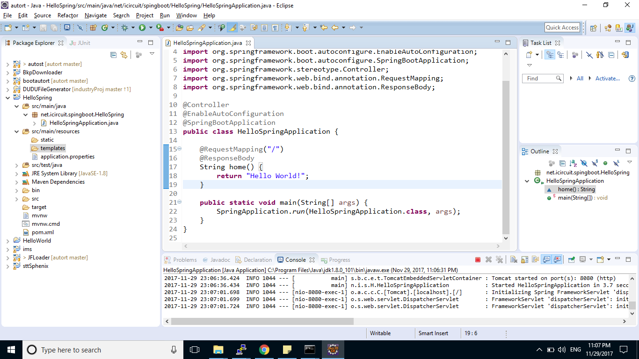Image resolution: width=639 pixels, height=359 pixels.
Task: Click the New file toolbar icon
Action: (8, 28)
